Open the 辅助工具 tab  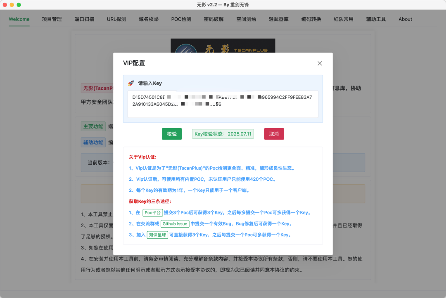click(376, 19)
